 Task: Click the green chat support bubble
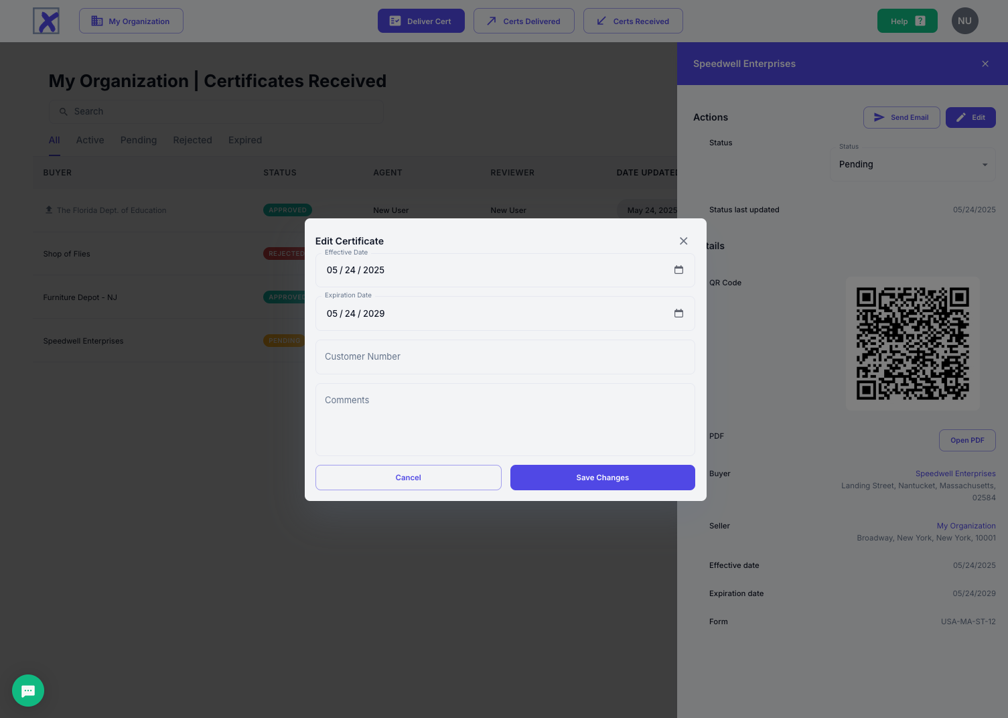(28, 691)
